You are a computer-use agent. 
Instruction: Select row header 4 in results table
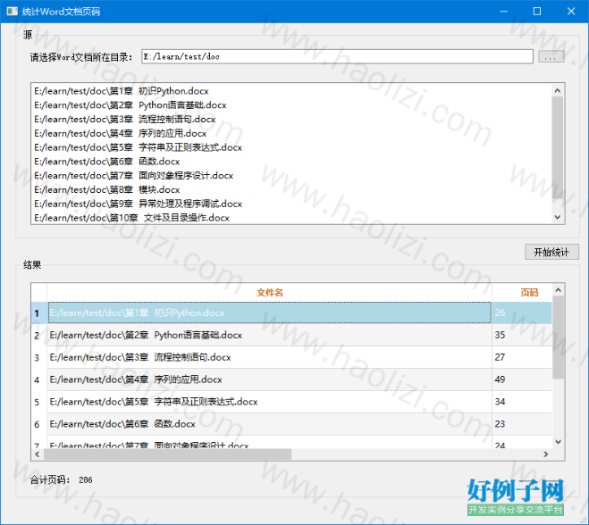click(39, 379)
